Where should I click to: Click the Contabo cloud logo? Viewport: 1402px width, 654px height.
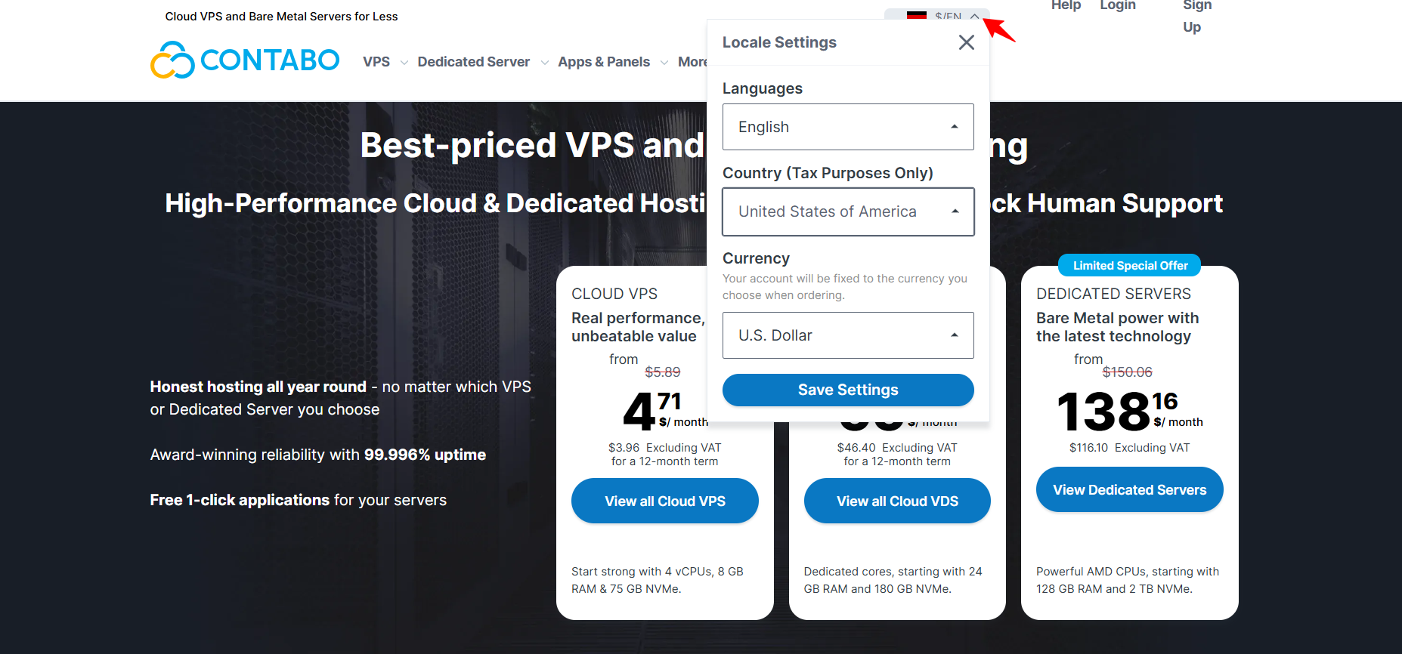pyautogui.click(x=245, y=60)
